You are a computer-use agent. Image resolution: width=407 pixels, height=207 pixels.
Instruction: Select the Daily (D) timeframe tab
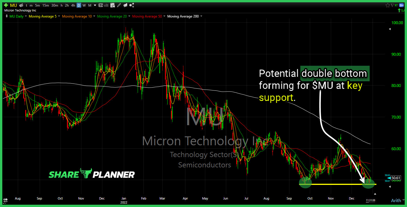(x=78, y=5)
